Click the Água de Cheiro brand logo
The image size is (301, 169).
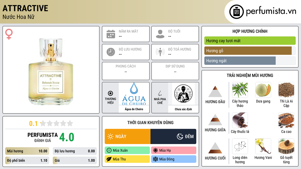134,94
